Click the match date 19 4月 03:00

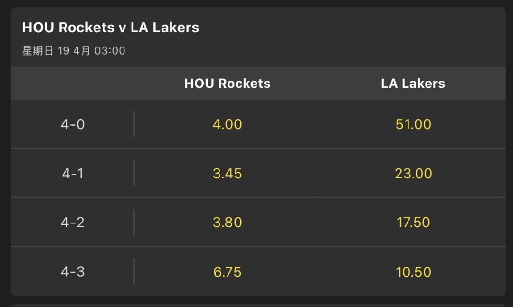point(91,51)
